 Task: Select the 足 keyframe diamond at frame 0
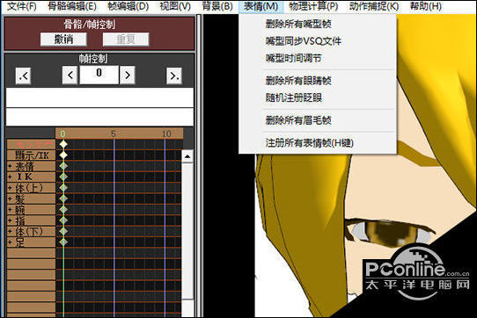click(x=63, y=242)
